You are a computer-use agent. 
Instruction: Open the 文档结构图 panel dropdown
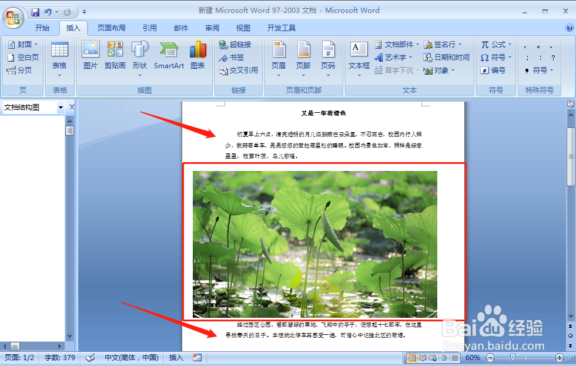coord(61,107)
